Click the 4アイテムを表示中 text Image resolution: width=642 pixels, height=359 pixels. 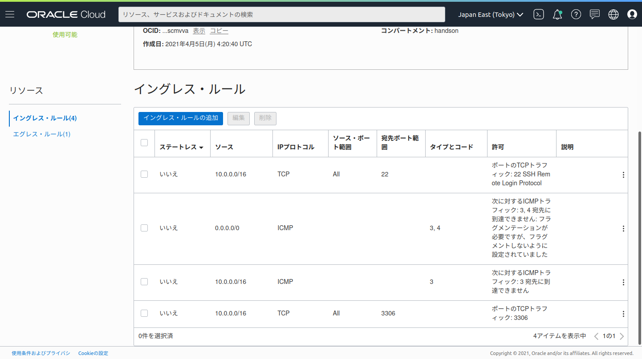pyautogui.click(x=560, y=336)
